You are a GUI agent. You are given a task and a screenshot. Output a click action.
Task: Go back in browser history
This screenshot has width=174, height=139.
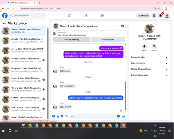pos(3,9)
